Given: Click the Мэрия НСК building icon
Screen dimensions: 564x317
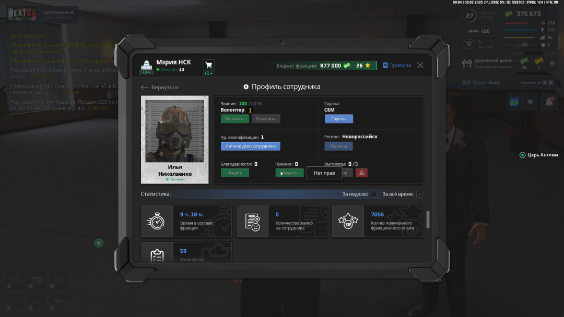Looking at the screenshot, I should (x=146, y=65).
